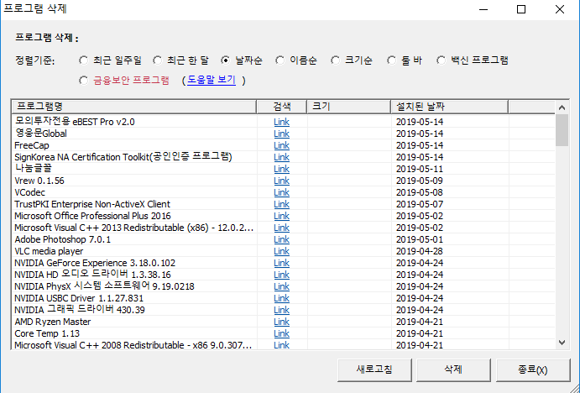The image size is (580, 393).
Task: Open the Link for 모의투자전용 eBEST Pro
Action: click(x=281, y=122)
